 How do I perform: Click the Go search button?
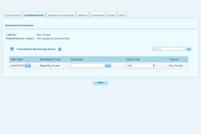coord(189,49)
